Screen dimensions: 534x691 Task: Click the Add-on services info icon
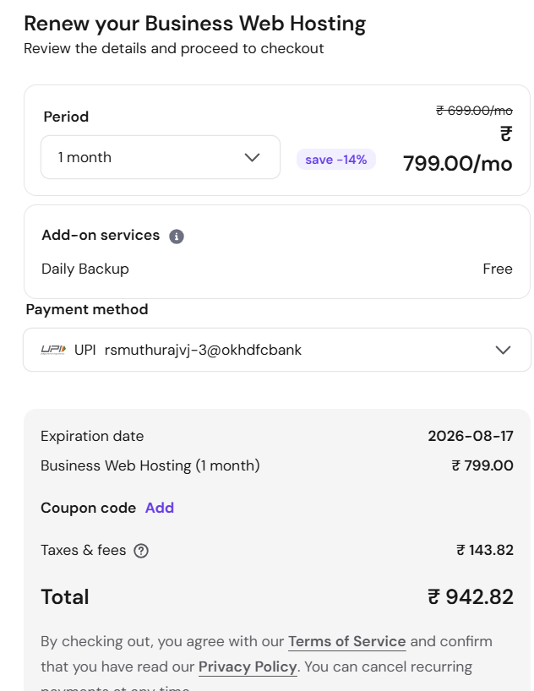click(177, 237)
